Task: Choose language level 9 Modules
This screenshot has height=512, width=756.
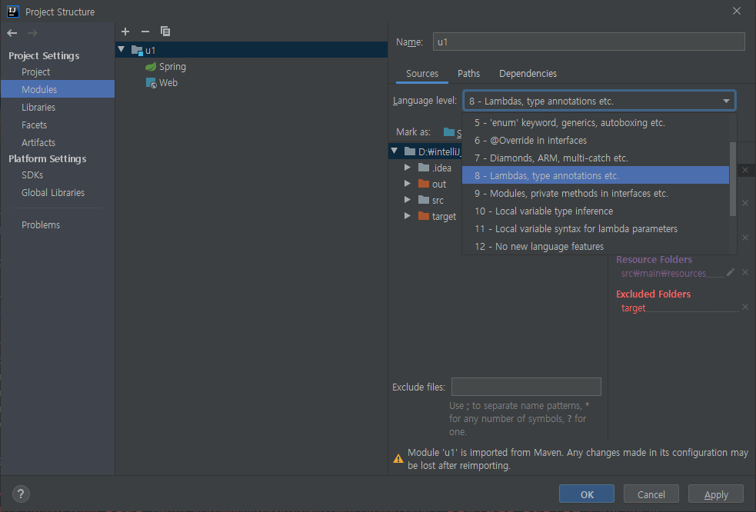Action: [x=595, y=193]
